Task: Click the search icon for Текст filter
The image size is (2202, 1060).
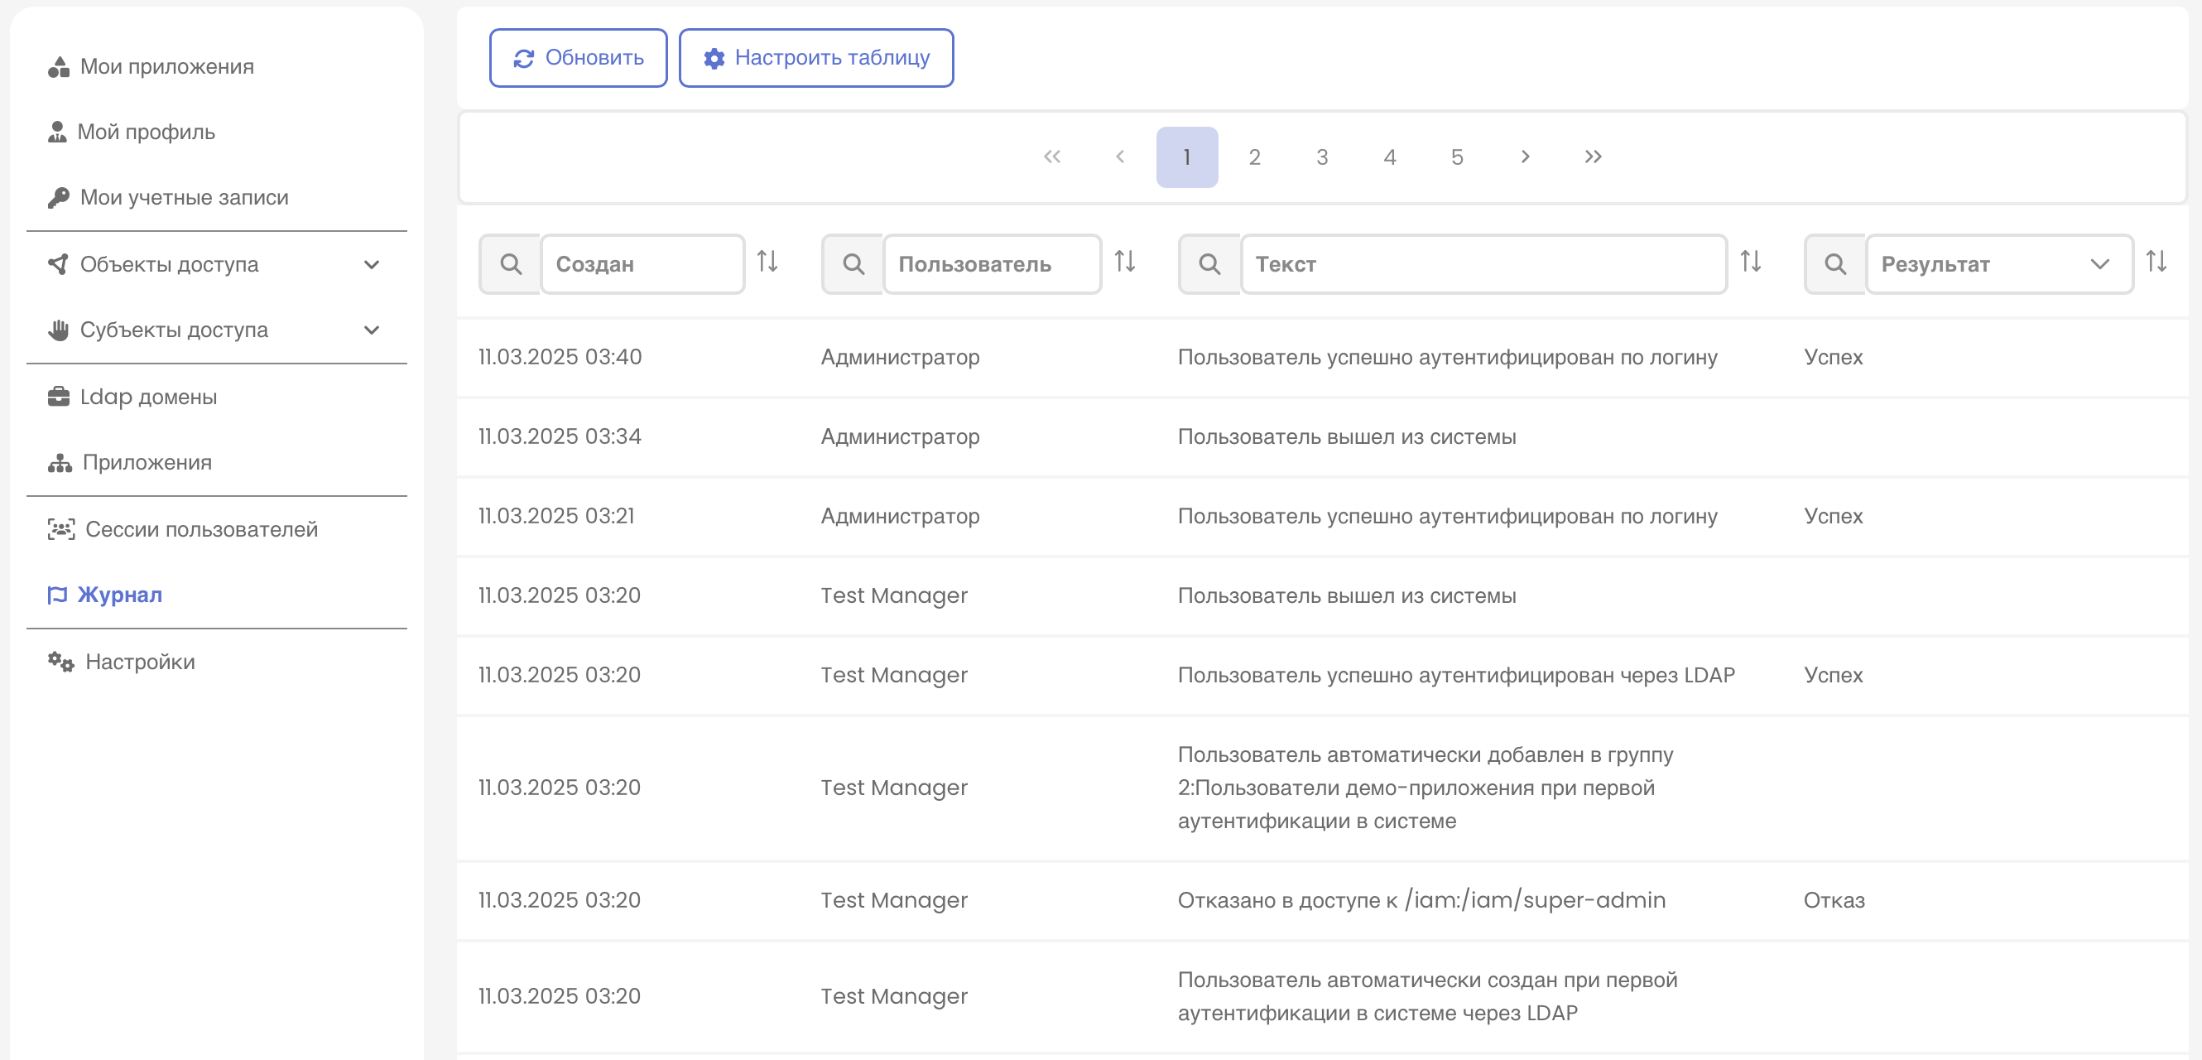Action: (x=1209, y=264)
